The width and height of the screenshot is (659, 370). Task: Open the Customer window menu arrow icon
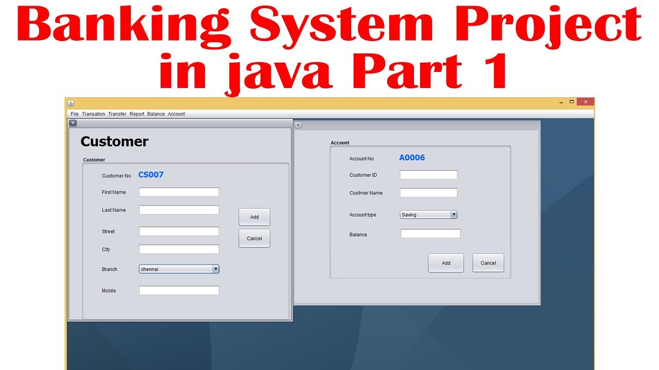[x=73, y=123]
